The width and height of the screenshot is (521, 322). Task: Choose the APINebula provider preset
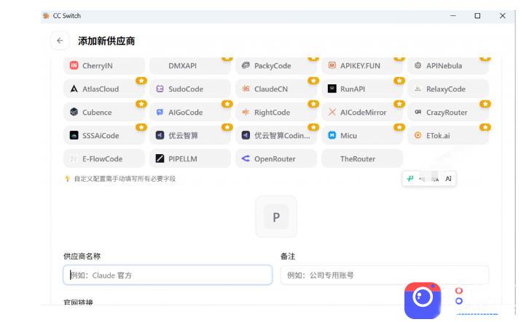tap(448, 65)
